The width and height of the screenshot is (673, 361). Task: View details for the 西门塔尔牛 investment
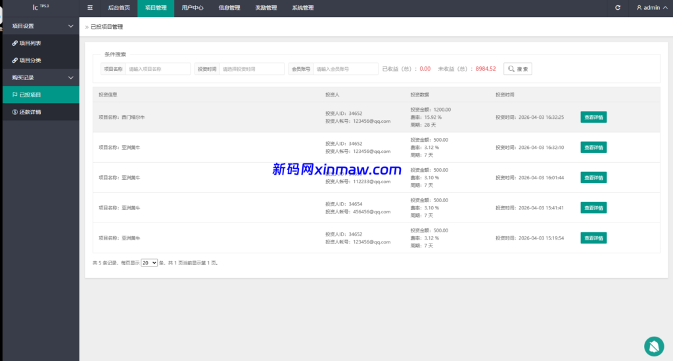click(x=593, y=117)
